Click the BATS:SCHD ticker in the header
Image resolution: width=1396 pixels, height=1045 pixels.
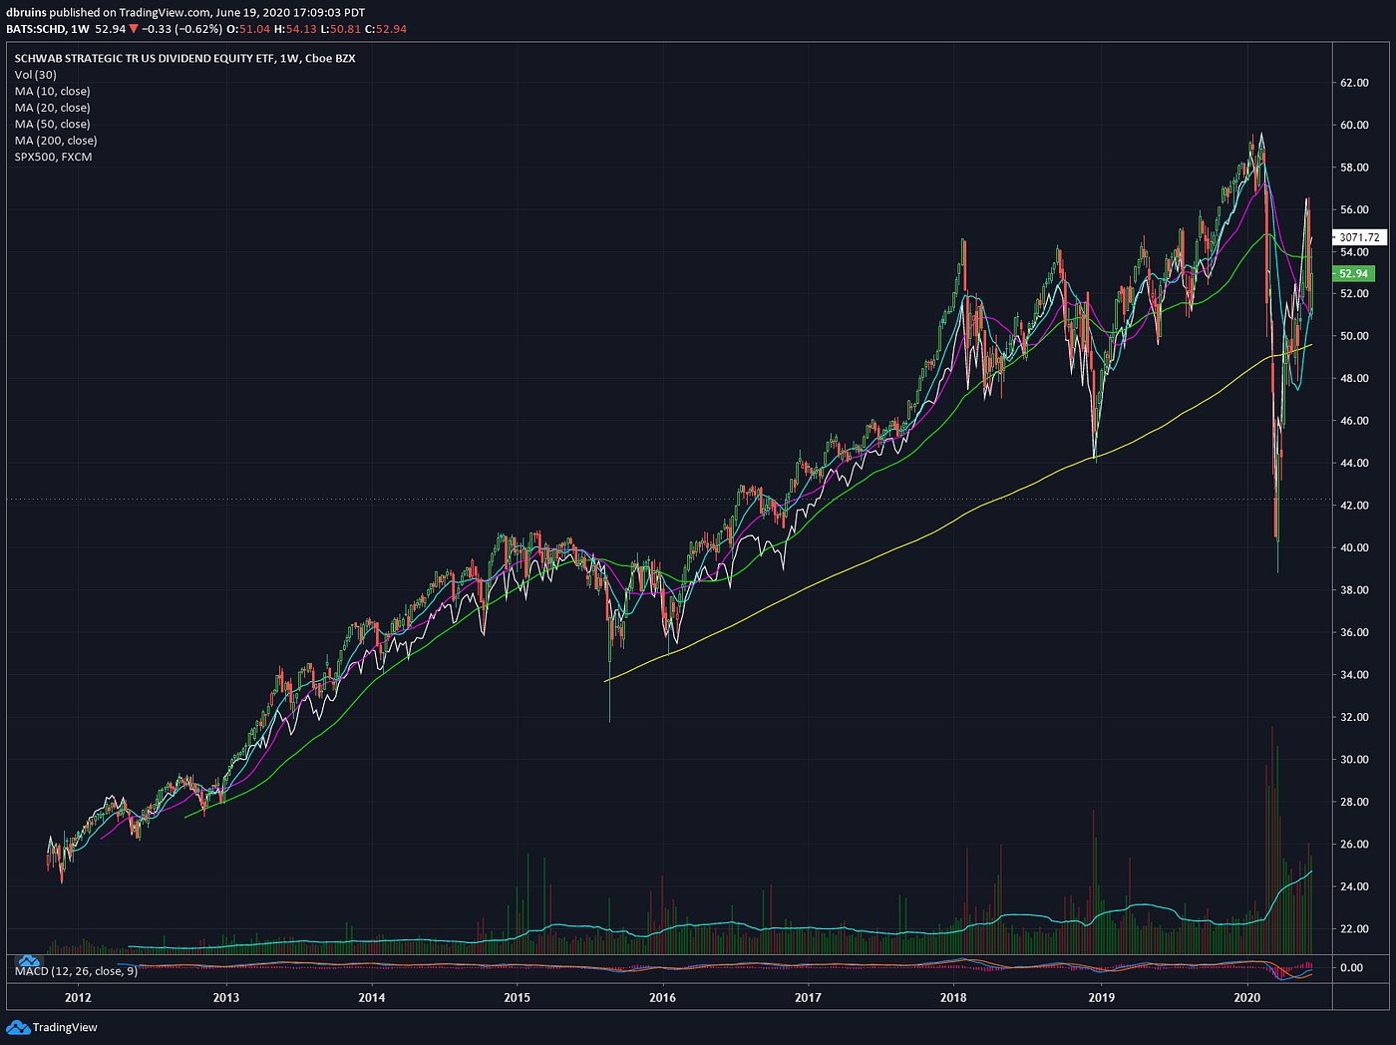click(x=36, y=29)
